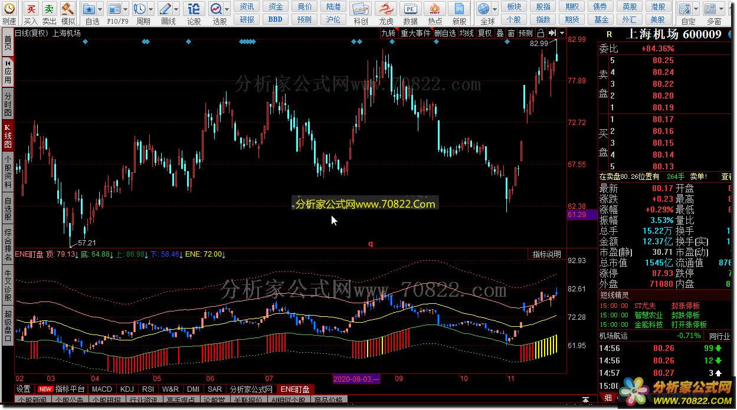Switch to the RSI indicator tab
The width and height of the screenshot is (737, 410).
(148, 389)
